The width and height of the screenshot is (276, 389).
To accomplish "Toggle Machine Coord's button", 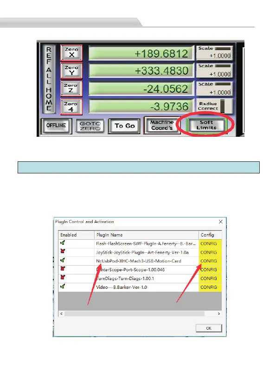I will click(x=162, y=125).
